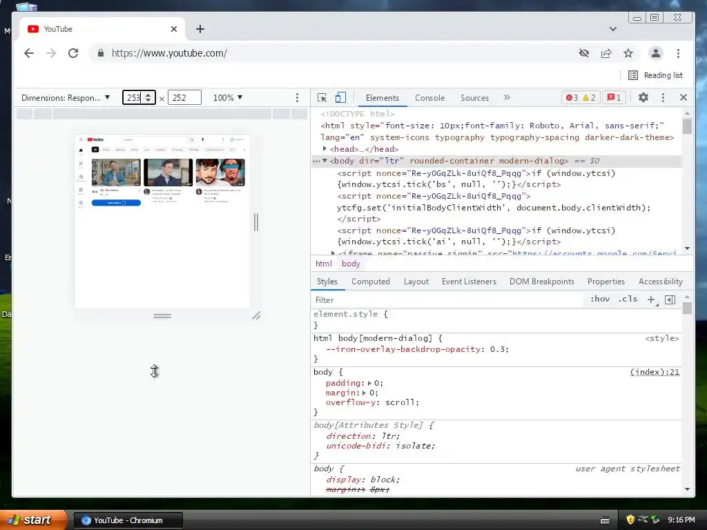Click the crossed-eye tracking protection icon
707x530 pixels.
(584, 53)
